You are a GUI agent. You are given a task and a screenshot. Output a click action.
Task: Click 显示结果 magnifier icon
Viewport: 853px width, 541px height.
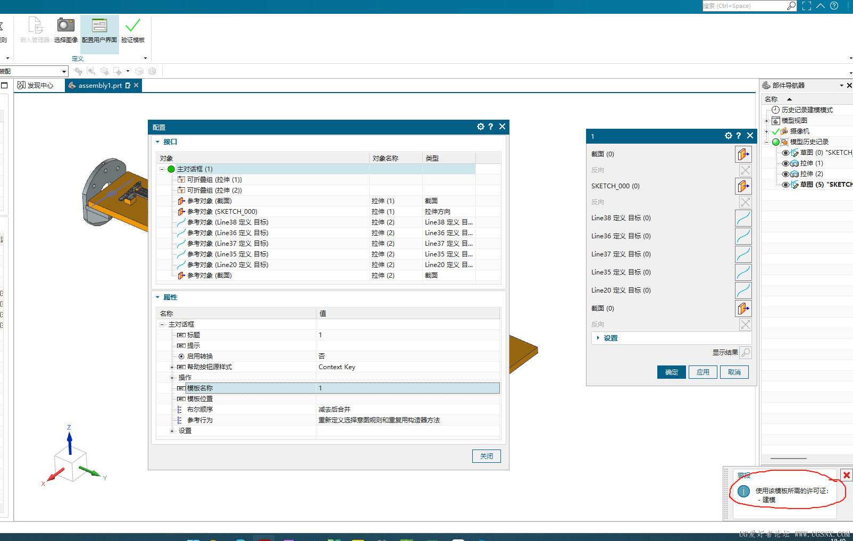746,353
